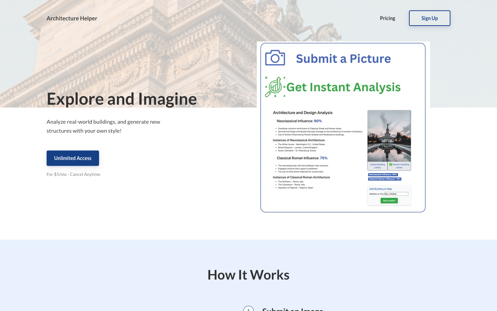This screenshot has width=497, height=311.
Task: Click the Add Building to Map title
Action: click(380, 189)
